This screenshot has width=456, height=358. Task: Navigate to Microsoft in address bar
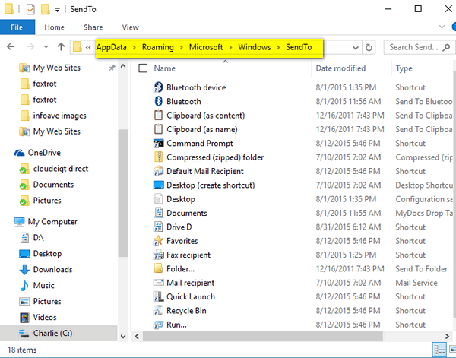[206, 47]
